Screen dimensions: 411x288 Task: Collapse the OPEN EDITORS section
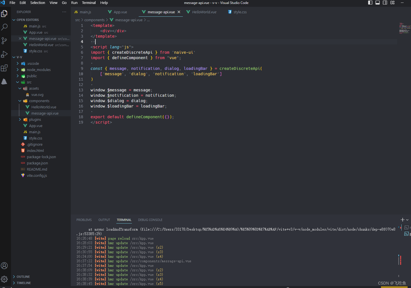tap(41, 20)
